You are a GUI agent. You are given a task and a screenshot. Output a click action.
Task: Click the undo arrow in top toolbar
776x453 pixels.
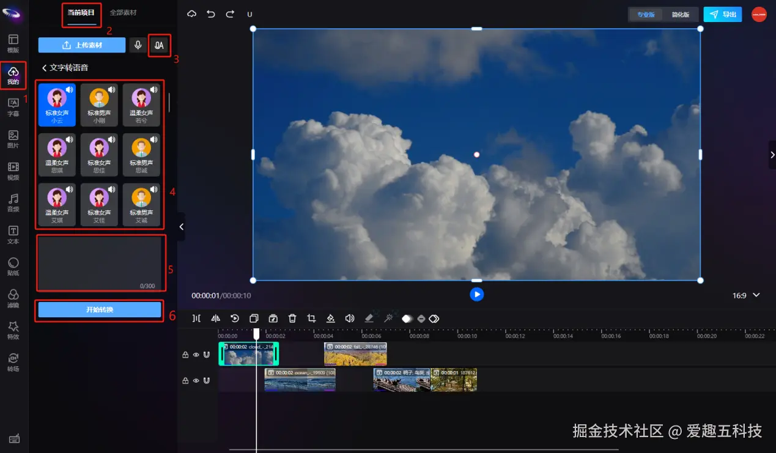tap(211, 14)
